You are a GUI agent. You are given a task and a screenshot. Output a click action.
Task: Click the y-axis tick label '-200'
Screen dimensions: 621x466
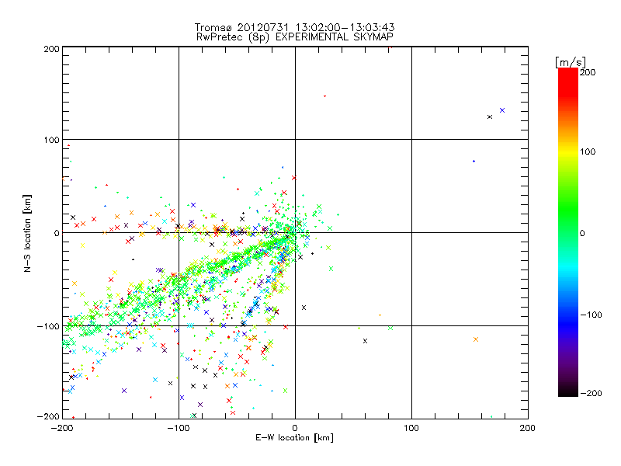tap(48, 416)
